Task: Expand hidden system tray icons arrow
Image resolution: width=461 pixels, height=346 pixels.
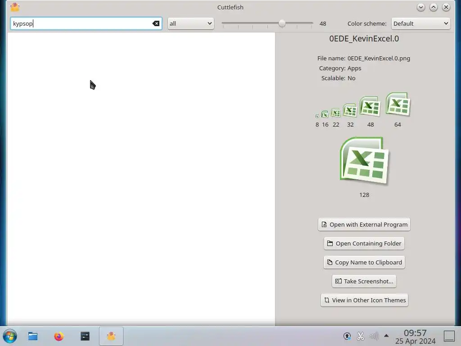Action: [x=386, y=336]
